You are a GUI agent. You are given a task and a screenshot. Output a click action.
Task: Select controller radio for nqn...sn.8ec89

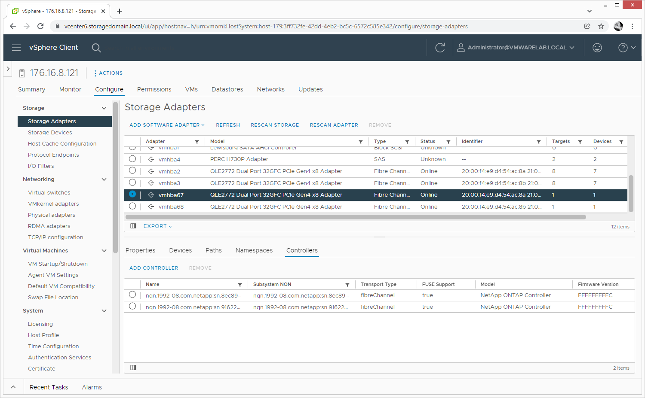[132, 295]
